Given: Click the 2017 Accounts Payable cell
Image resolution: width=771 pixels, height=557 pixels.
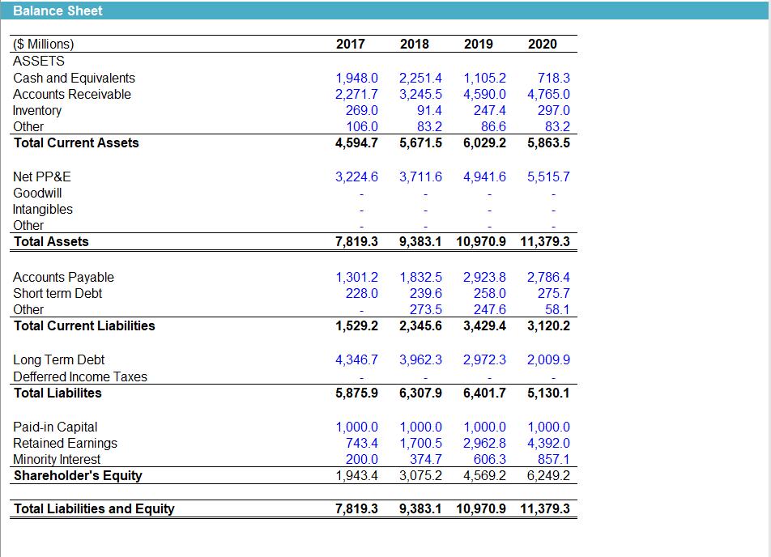Looking at the screenshot, I should (356, 277).
